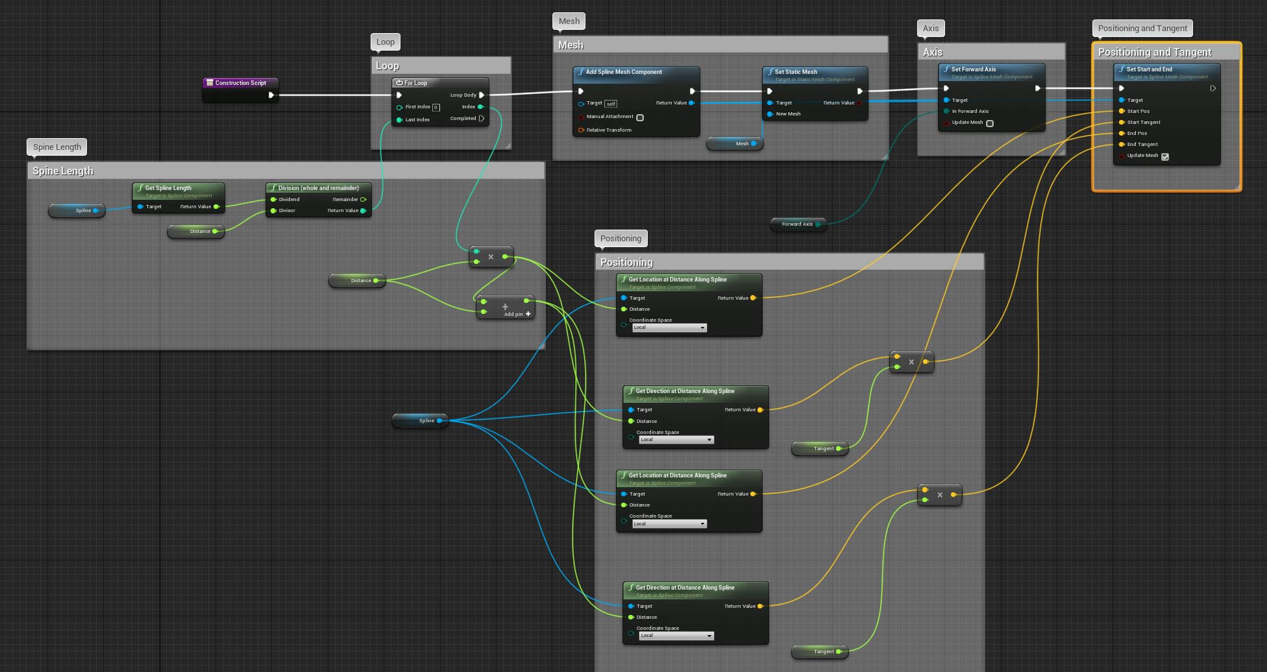Click the End Tangent input pin
Screen dimensions: 1267x672
point(1122,145)
